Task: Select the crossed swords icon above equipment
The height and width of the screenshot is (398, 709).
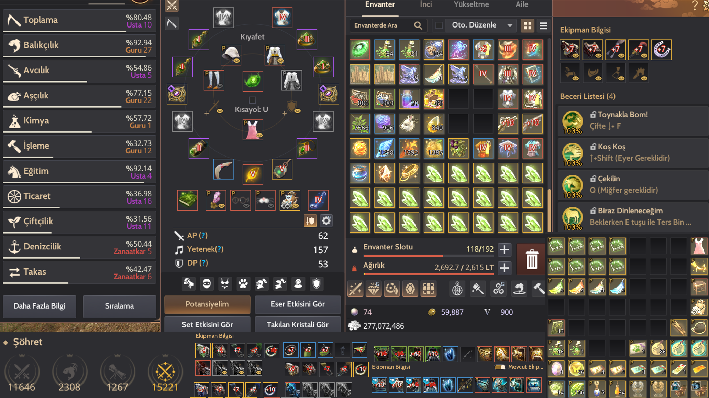Action: (171, 6)
